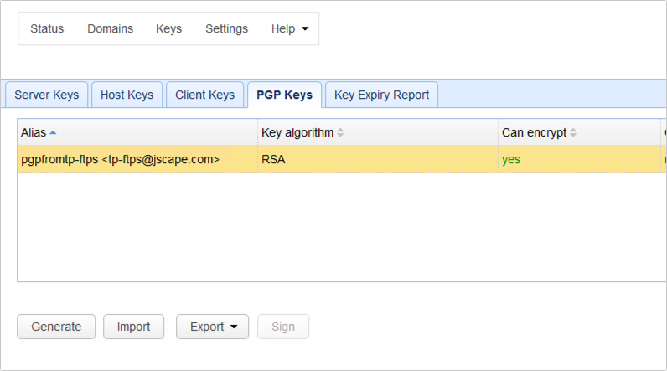Open the Keys menu item
This screenshot has width=667, height=371.
tap(169, 29)
